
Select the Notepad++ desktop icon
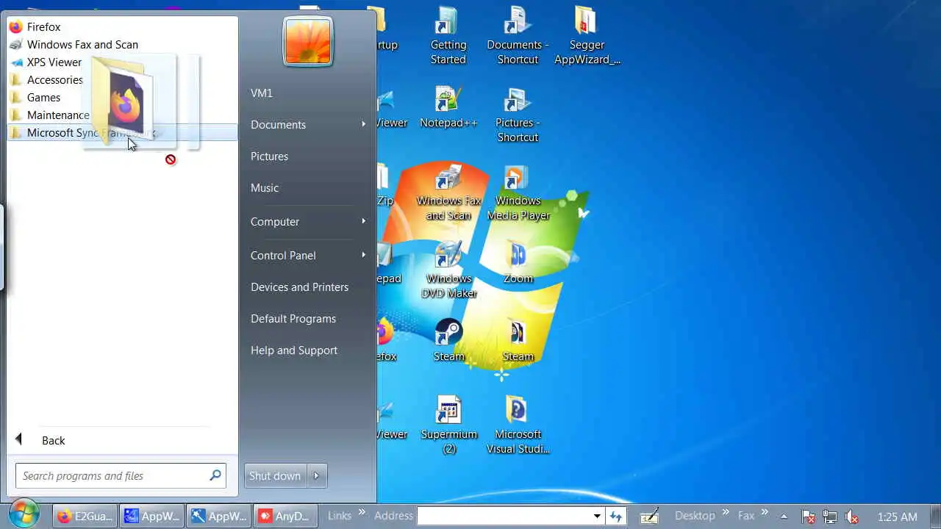448,108
